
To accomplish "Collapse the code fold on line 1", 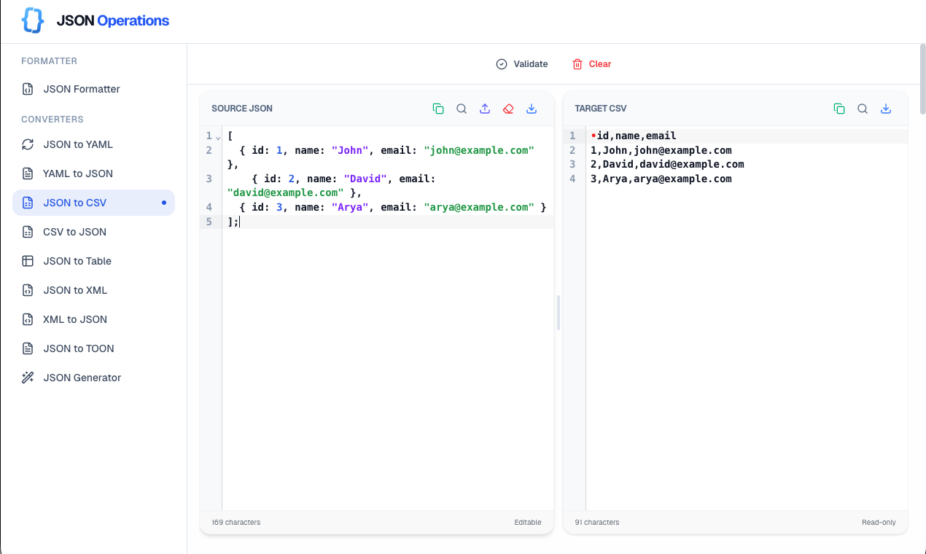I will pos(217,136).
